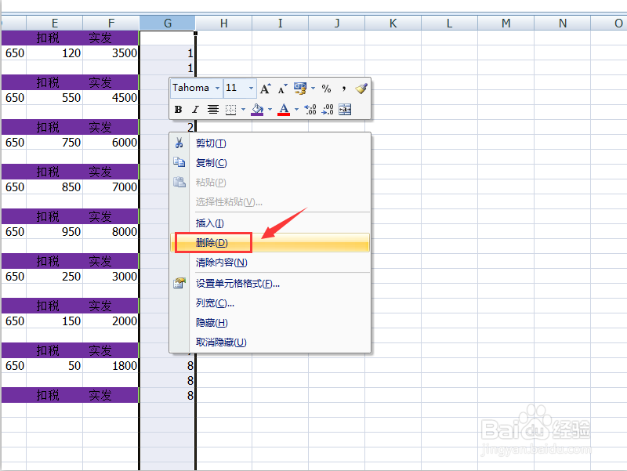Open the Tahoma font name dropdown

218,88
